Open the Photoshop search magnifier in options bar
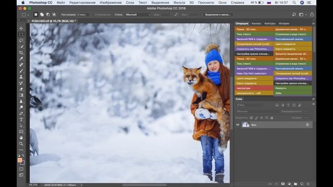Viewport: 333px width, 187px height. point(294,15)
